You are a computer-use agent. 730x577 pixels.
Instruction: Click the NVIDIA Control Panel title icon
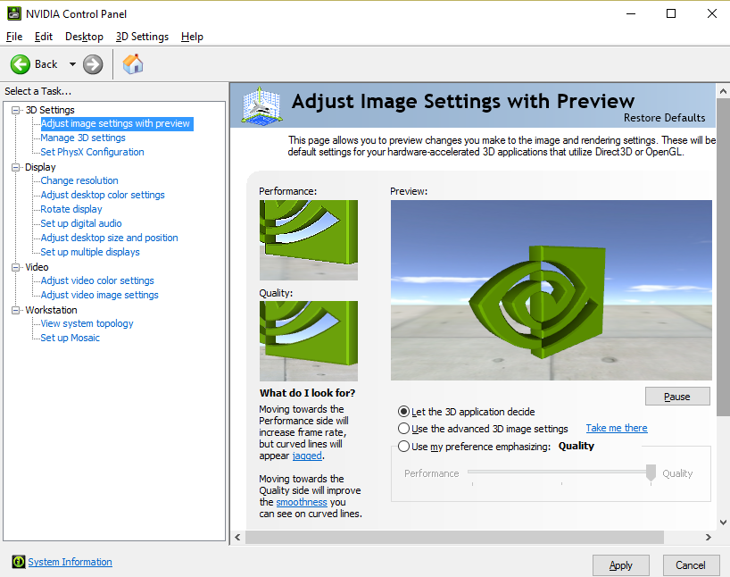[x=14, y=13]
